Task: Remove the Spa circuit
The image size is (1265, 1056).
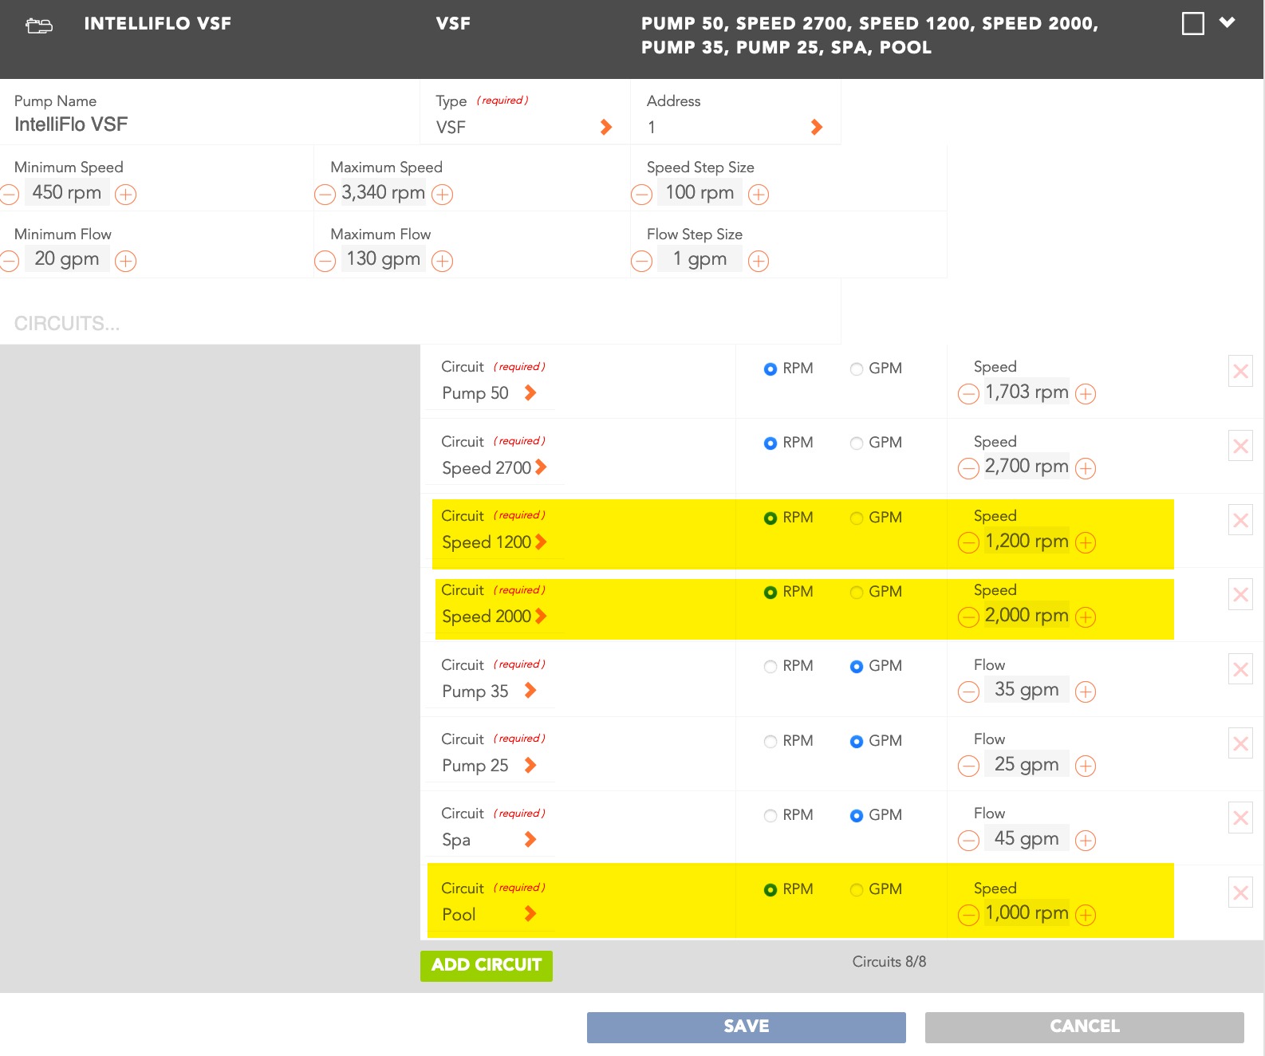Action: coord(1241,818)
